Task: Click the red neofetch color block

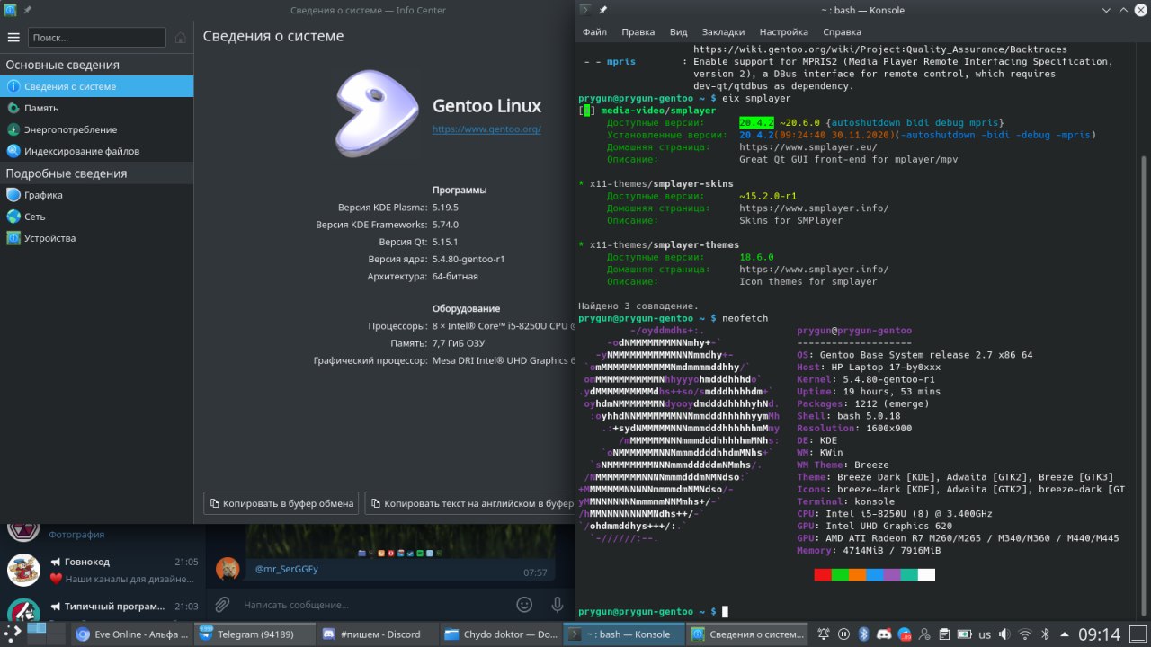Action: pos(822,575)
